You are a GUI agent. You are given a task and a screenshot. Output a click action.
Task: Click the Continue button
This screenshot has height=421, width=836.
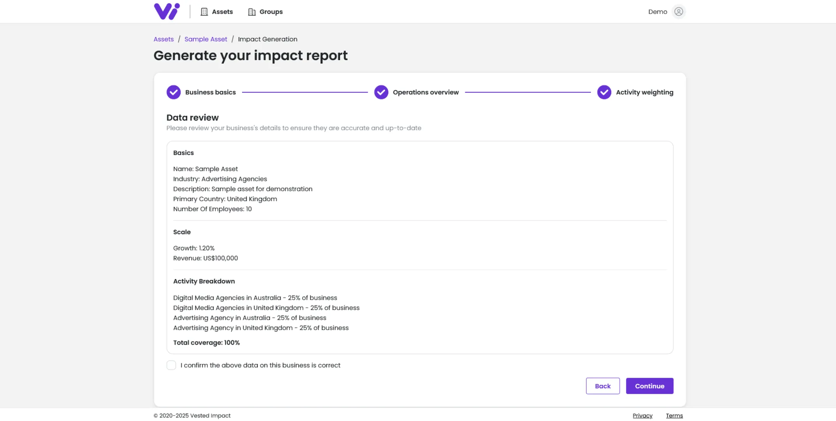point(649,386)
